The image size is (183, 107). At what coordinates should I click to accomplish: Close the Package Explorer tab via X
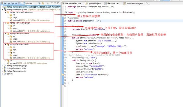pyautogui.click(x=19, y=3)
